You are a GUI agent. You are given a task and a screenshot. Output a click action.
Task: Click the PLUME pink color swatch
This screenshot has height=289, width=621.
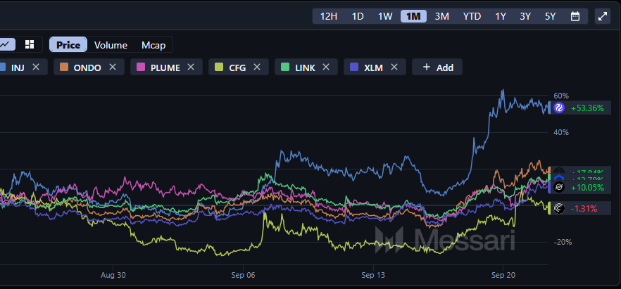[x=141, y=68]
